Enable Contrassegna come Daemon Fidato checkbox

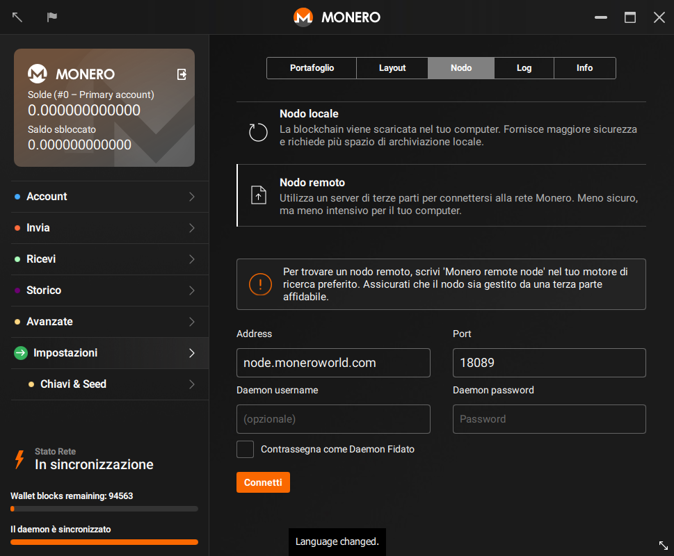pos(245,449)
